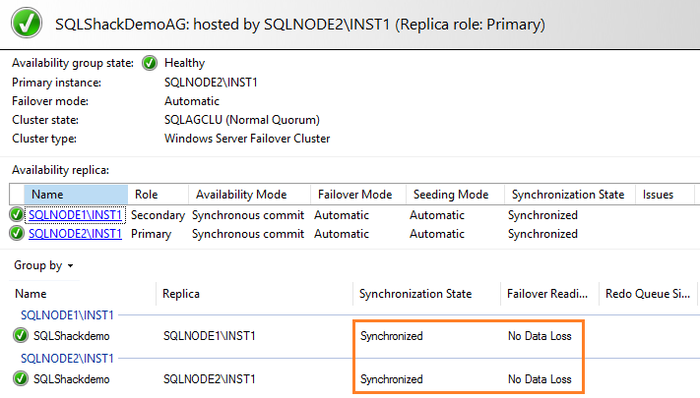Open the SQLNODE1\INST1 replica link

(x=75, y=215)
